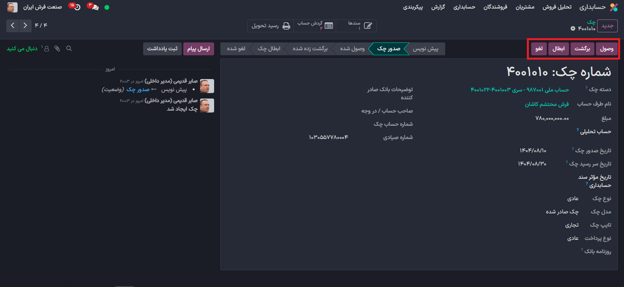Toggle the دنبال می کنید follow status

22,49
